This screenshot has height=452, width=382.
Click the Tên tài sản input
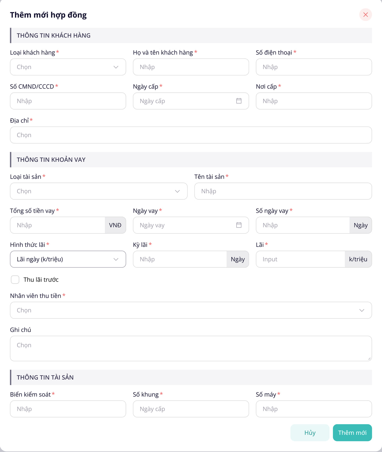(x=283, y=191)
